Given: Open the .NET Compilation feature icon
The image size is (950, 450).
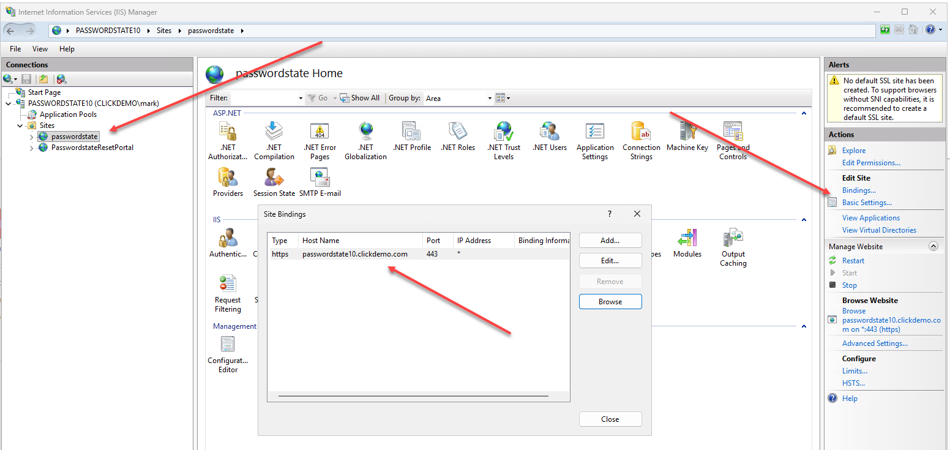Looking at the screenshot, I should pyautogui.click(x=274, y=131).
